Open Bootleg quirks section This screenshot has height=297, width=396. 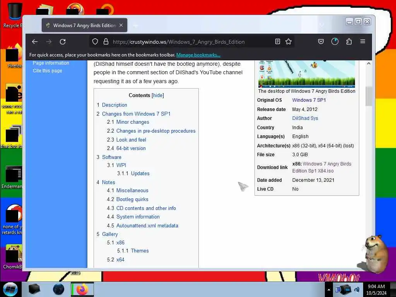132,199
